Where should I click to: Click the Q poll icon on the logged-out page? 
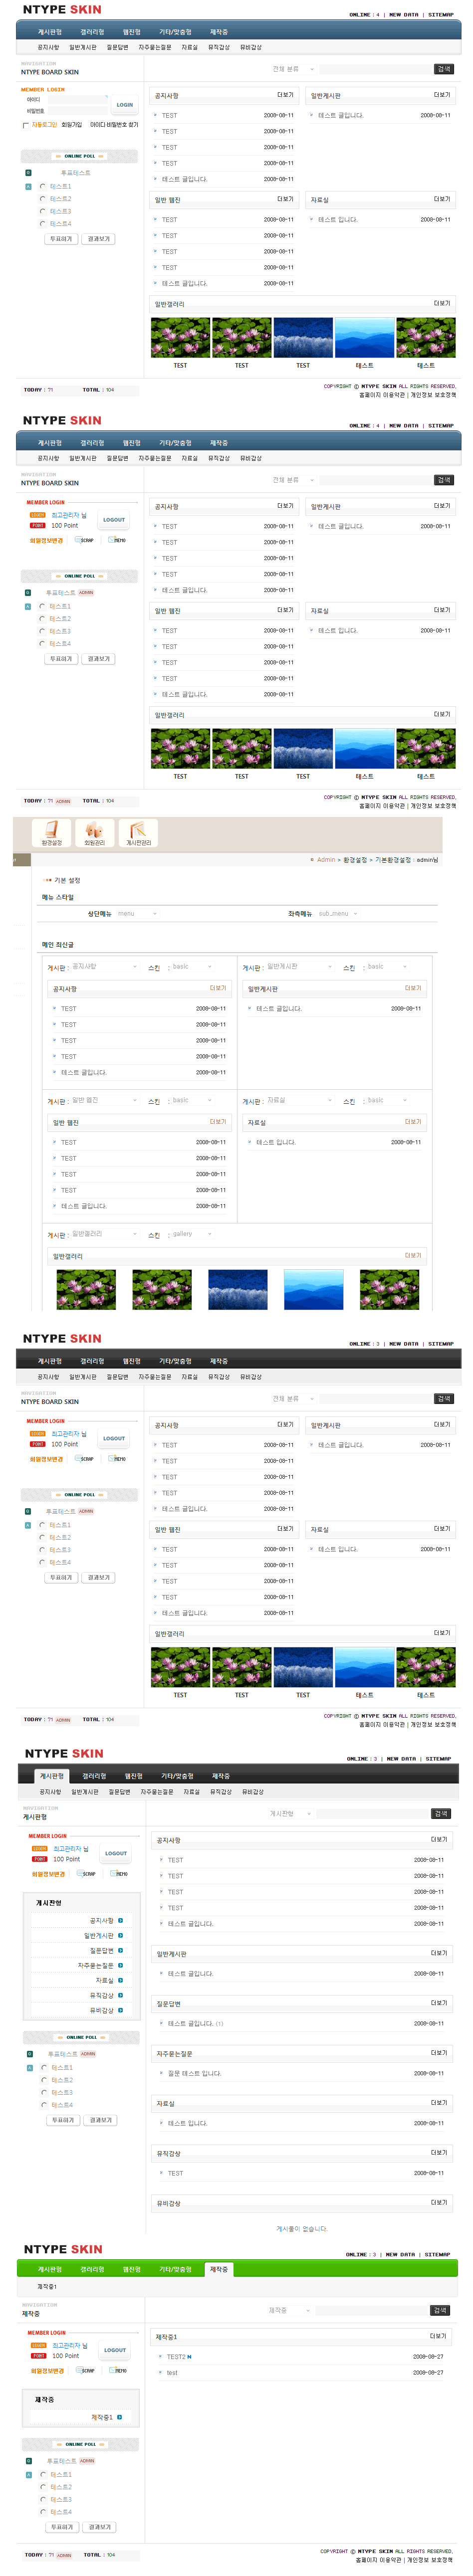tap(28, 172)
